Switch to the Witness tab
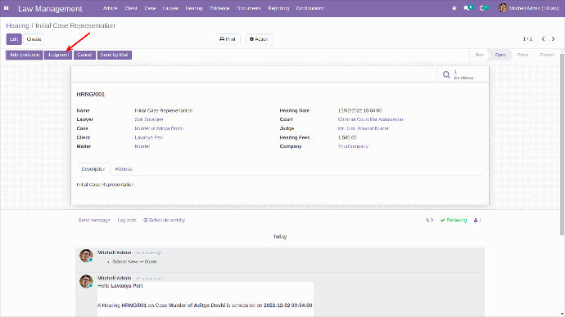The width and height of the screenshot is (565, 317). 123,169
